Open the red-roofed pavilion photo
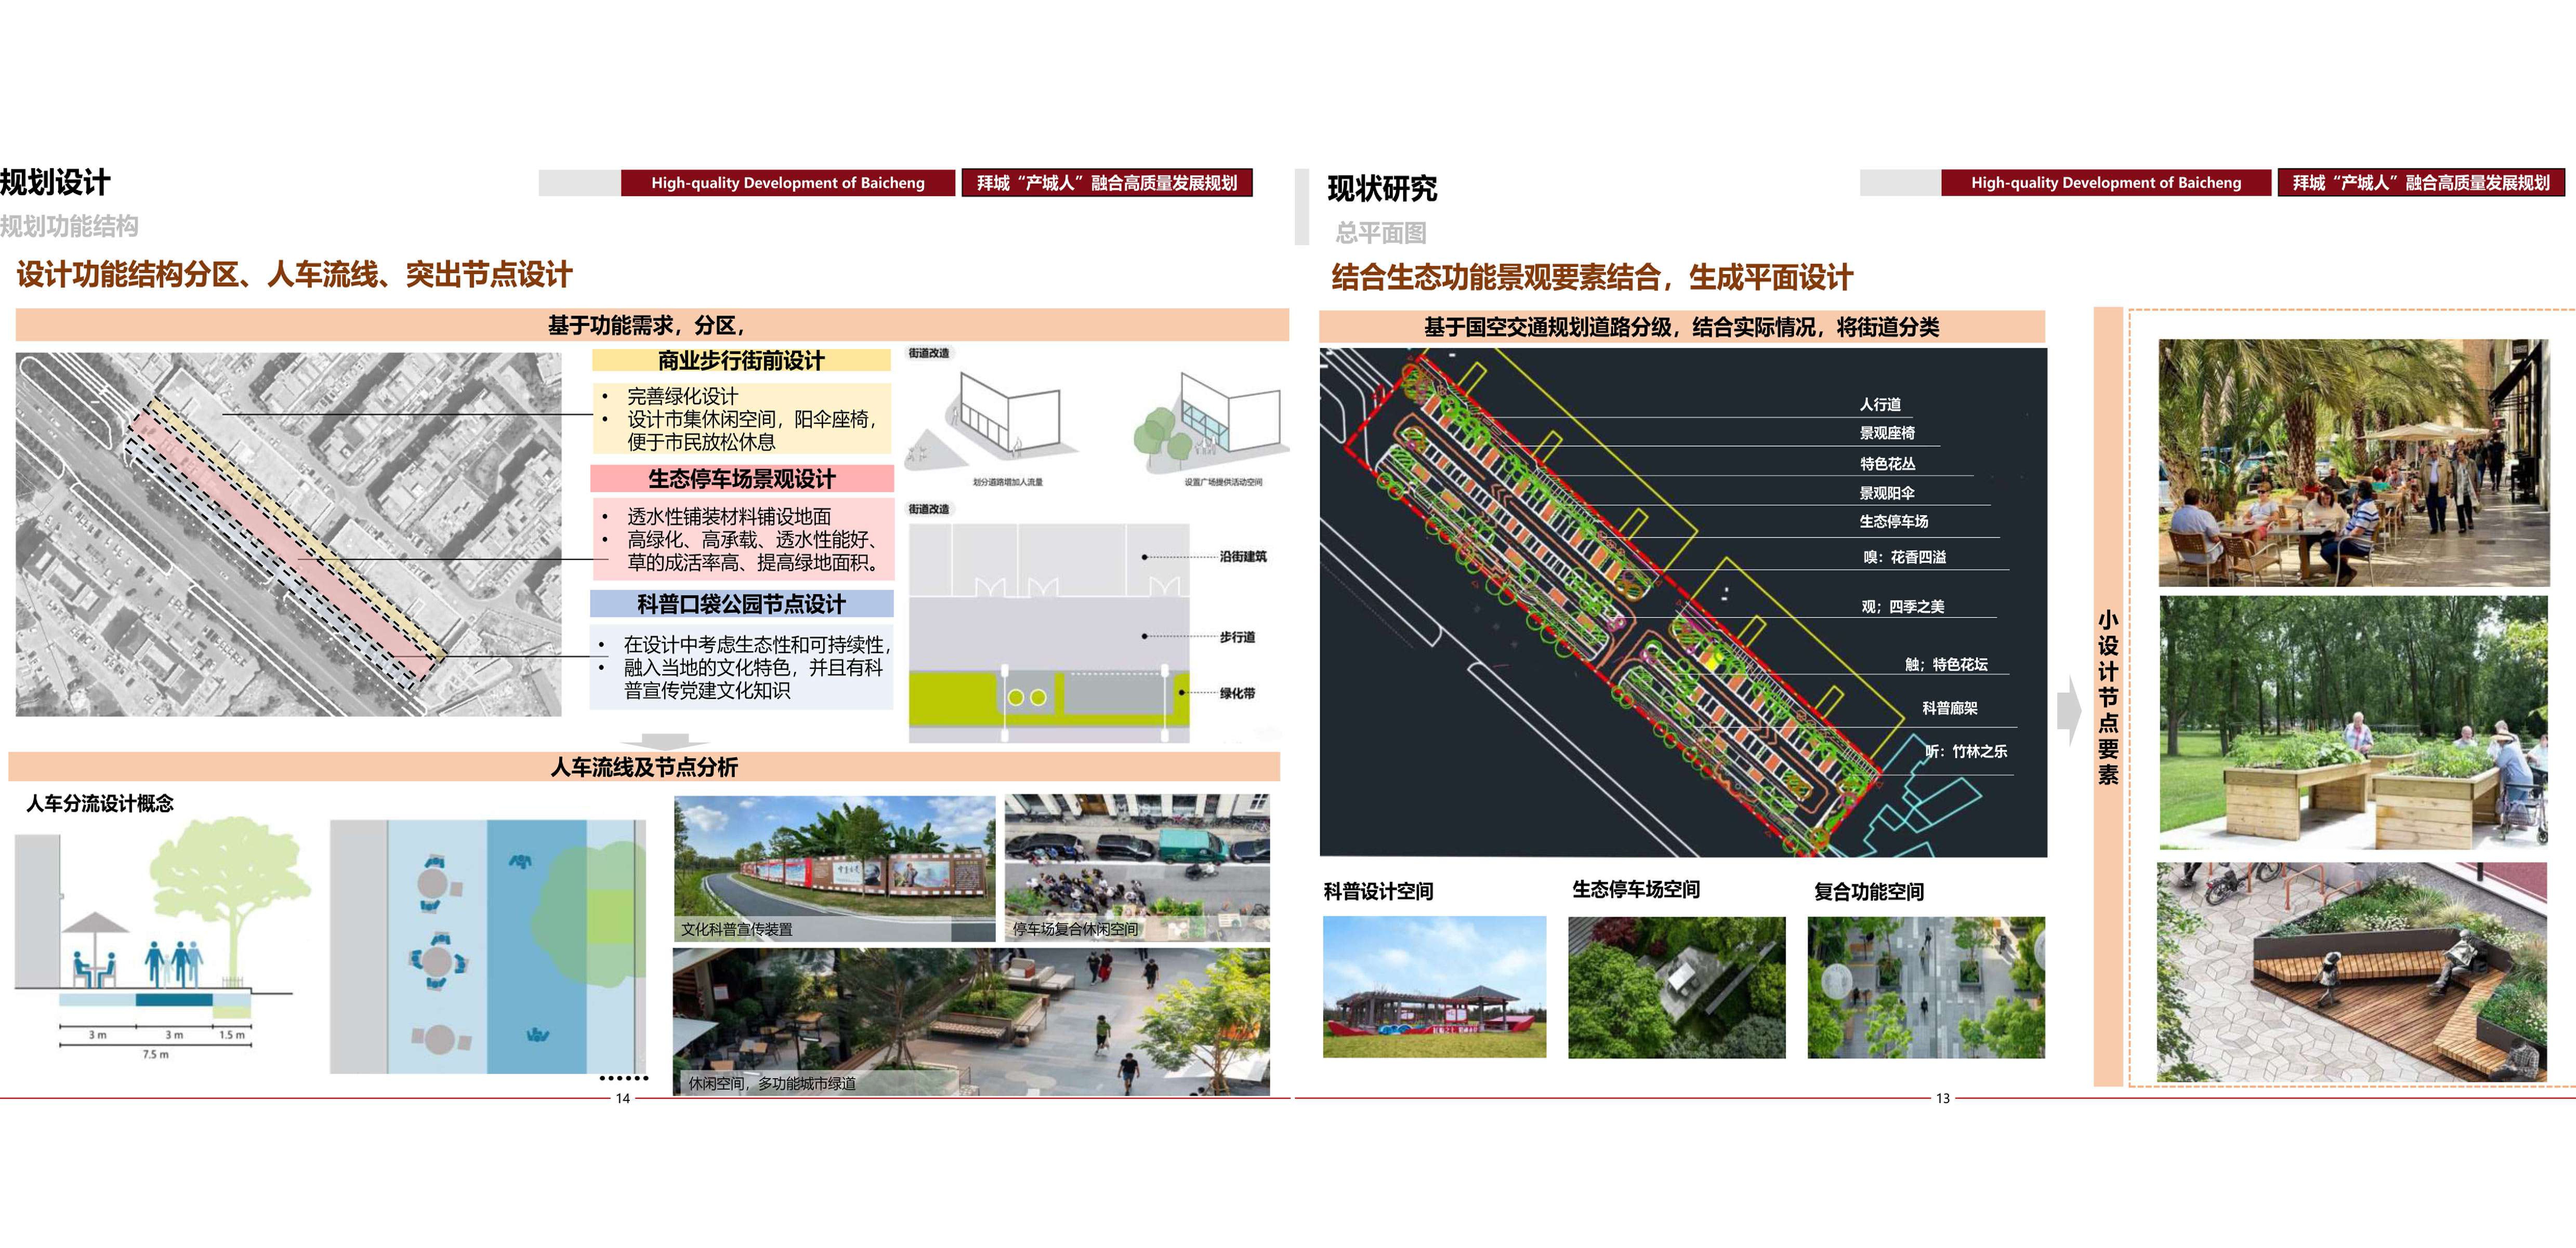2576x1248 pixels. coord(1434,987)
